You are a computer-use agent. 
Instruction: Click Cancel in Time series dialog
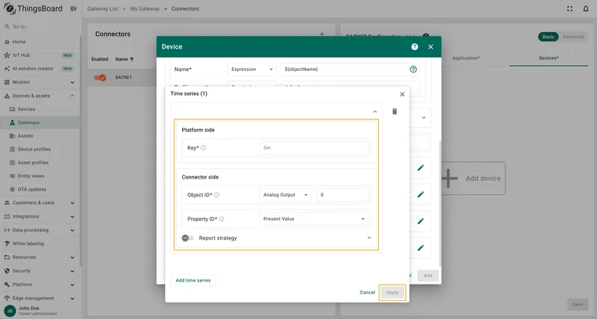click(x=367, y=292)
